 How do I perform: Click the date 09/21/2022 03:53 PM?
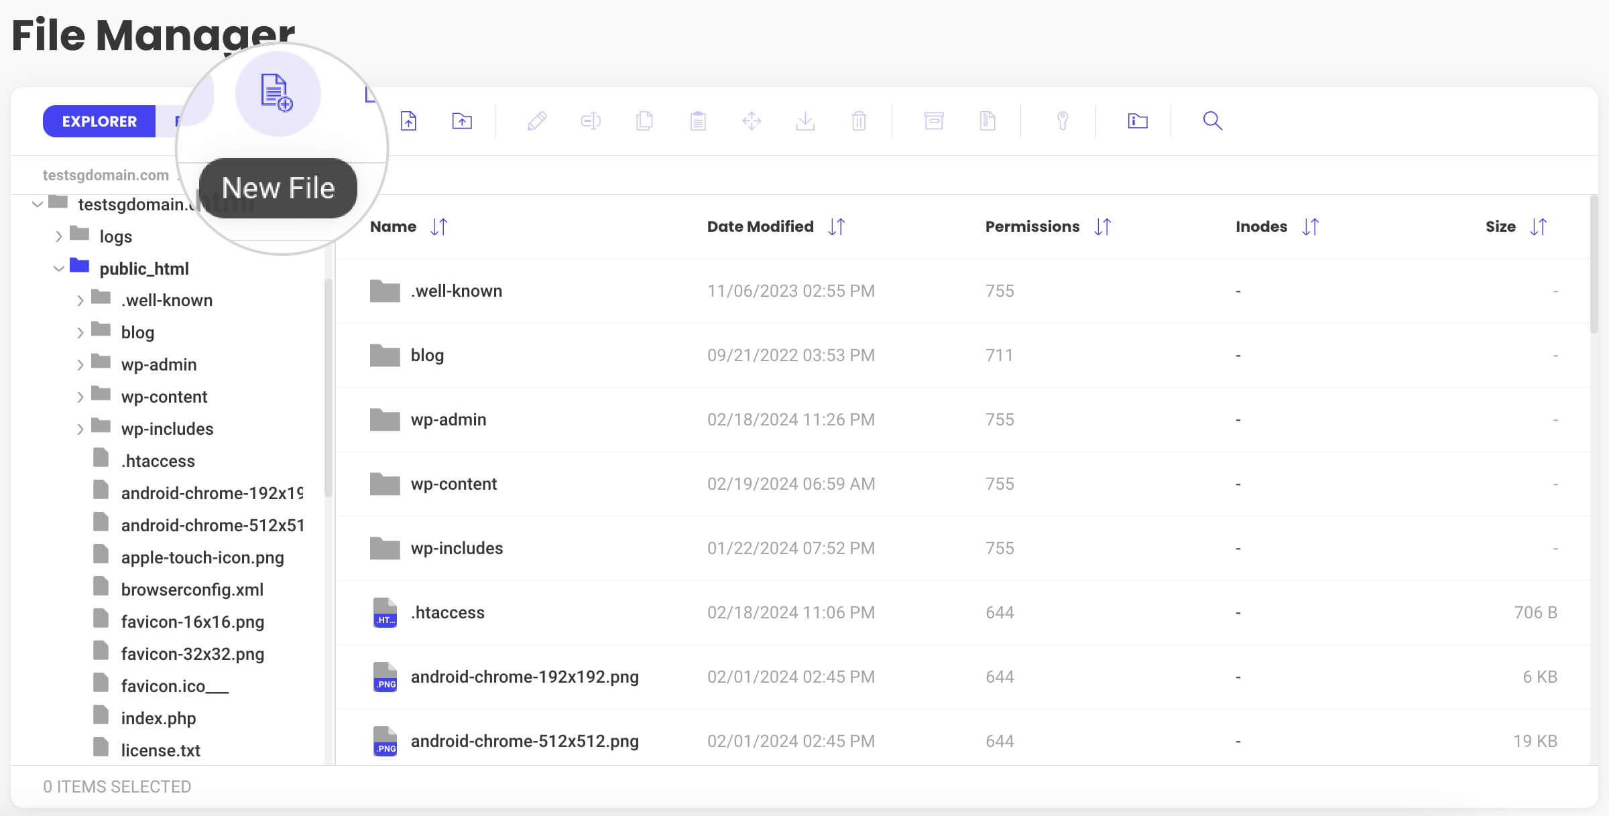click(791, 355)
